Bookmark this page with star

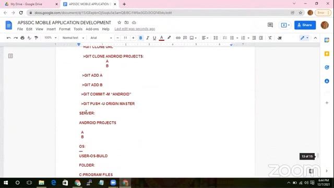301,13
